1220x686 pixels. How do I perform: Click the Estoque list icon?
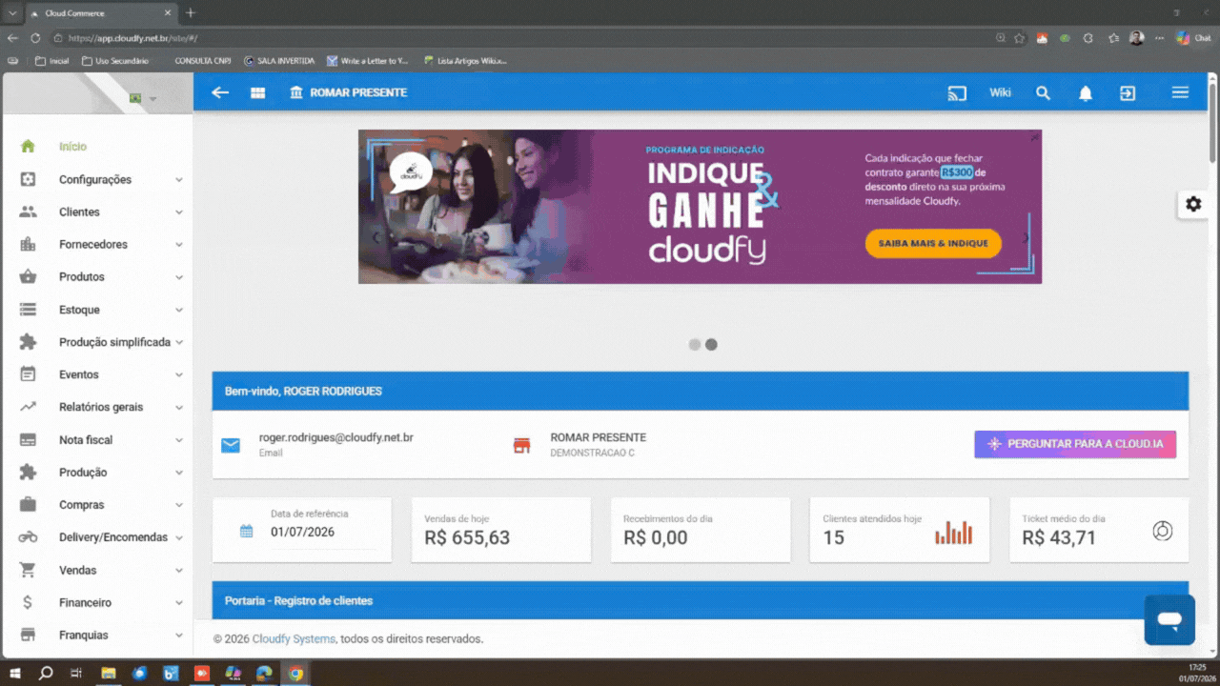click(28, 310)
